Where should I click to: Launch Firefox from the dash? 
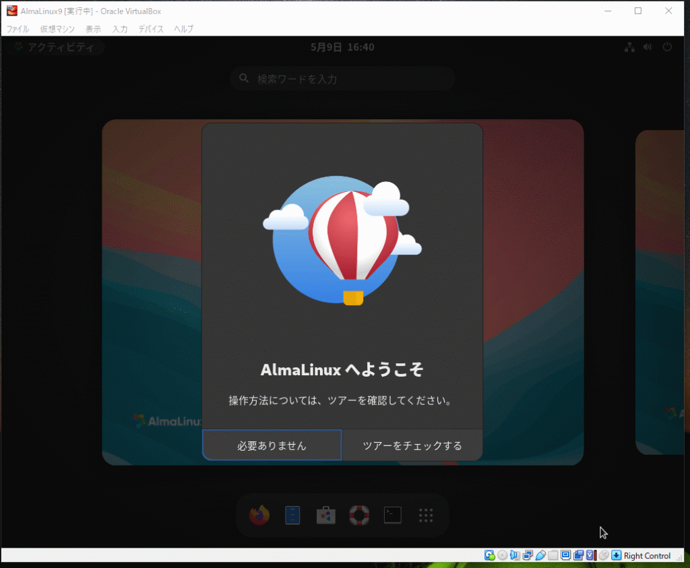[259, 515]
